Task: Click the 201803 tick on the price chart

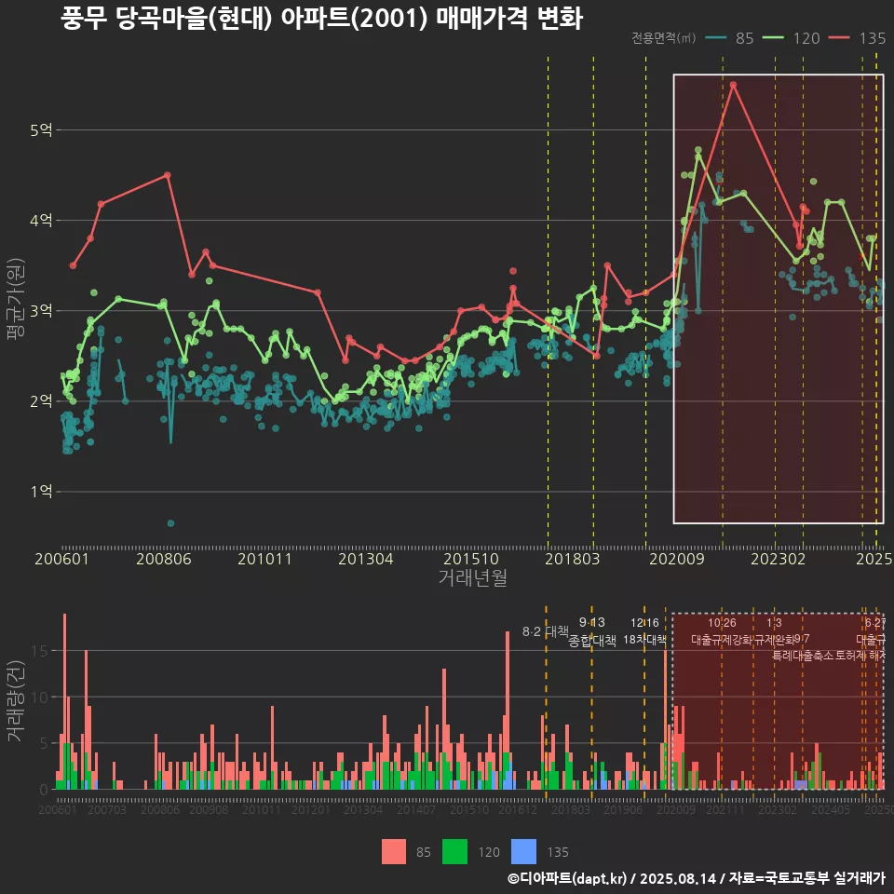Action: coord(573,559)
